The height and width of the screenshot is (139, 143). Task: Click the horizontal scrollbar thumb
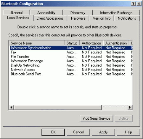tap(58, 108)
